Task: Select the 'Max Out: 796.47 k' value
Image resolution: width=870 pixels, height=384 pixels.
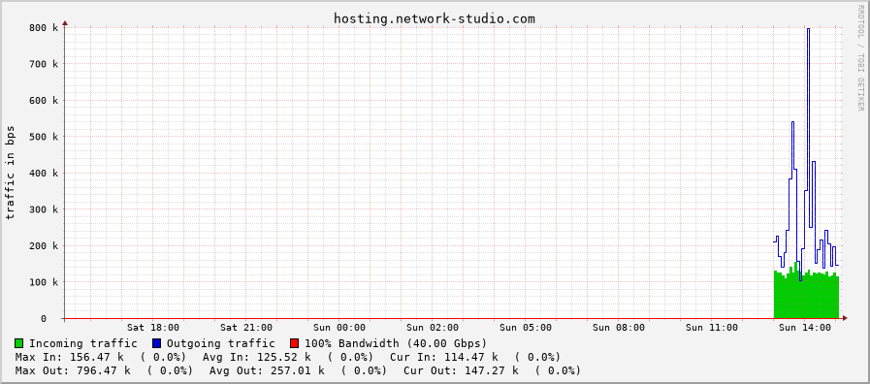Action: [x=73, y=370]
